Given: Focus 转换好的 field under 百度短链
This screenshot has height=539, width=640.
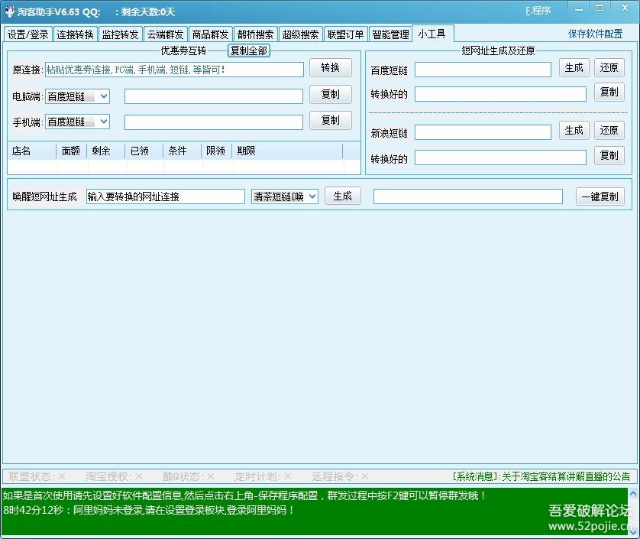Looking at the screenshot, I should pyautogui.click(x=500, y=94).
